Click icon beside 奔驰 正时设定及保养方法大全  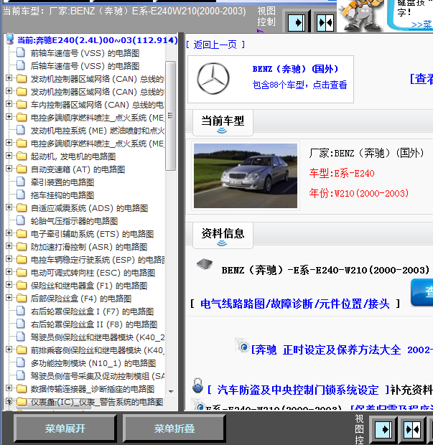click(242, 346)
